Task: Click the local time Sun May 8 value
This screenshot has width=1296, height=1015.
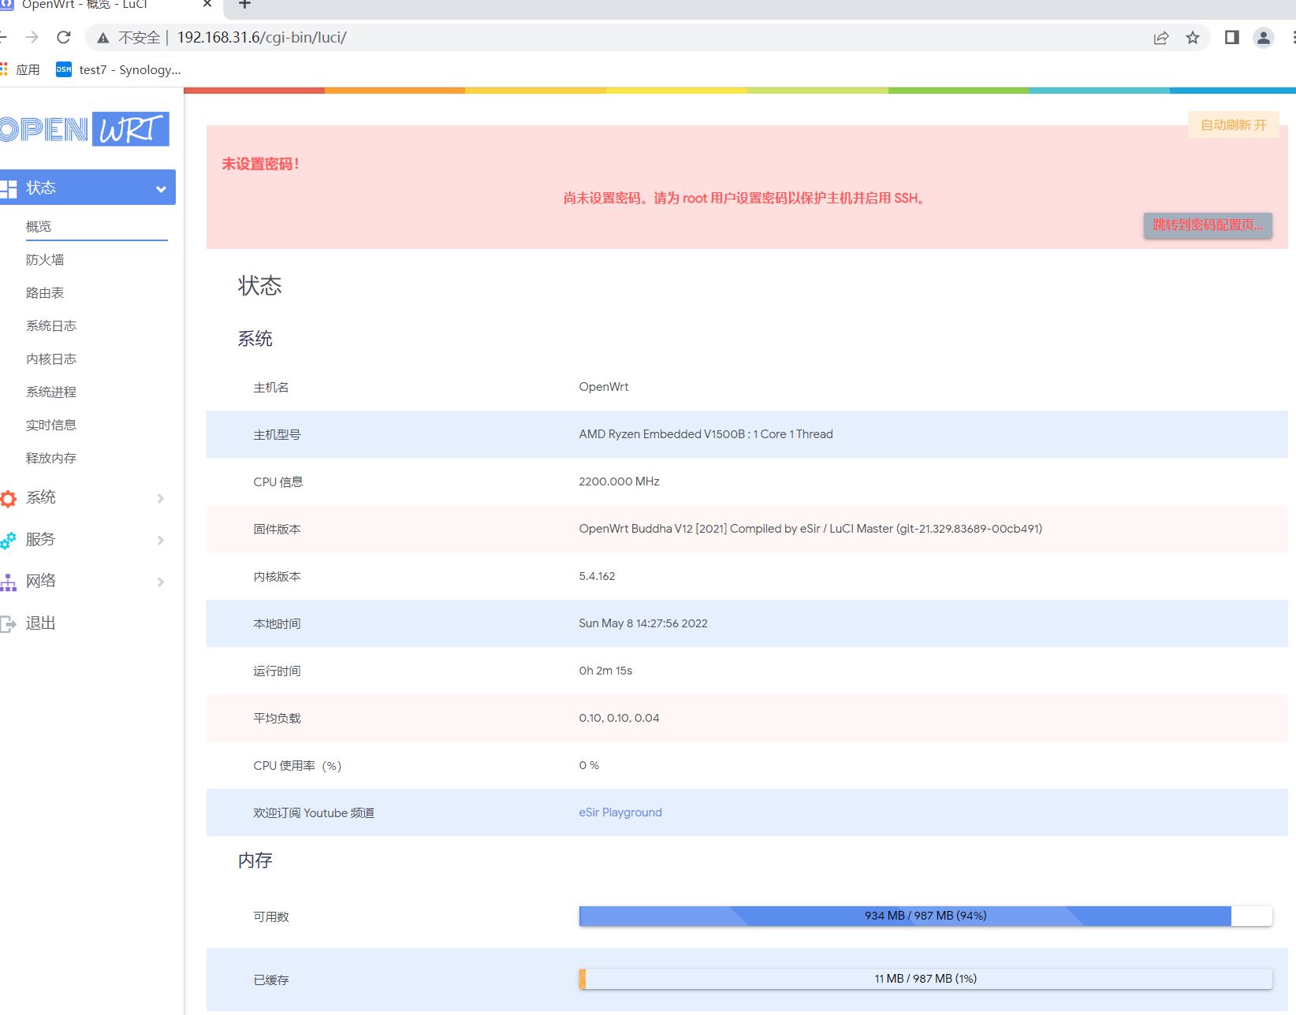Action: pyautogui.click(x=643, y=623)
